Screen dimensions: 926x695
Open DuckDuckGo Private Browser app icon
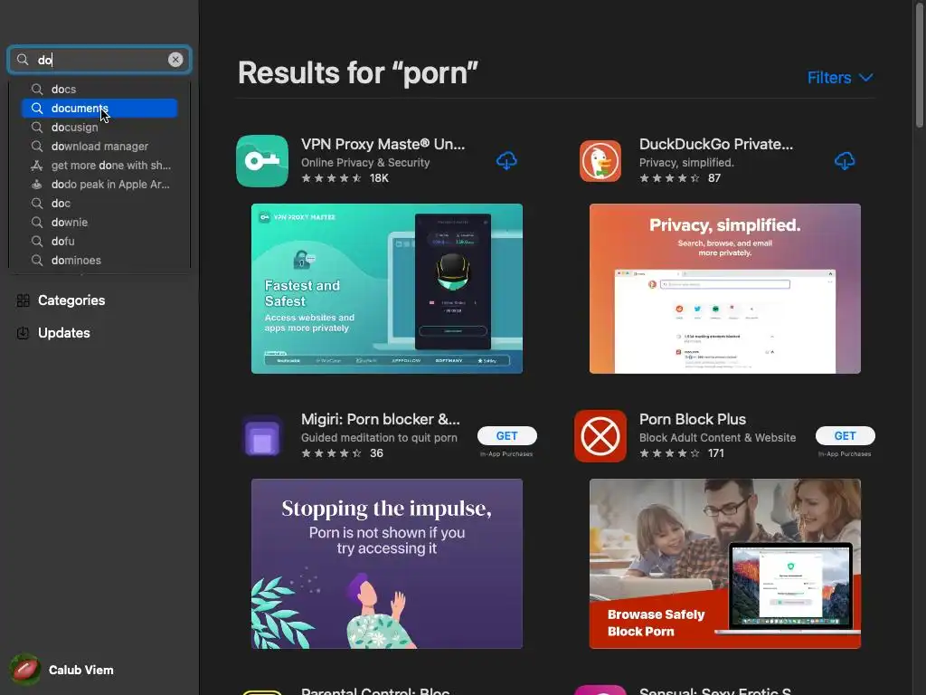point(600,161)
